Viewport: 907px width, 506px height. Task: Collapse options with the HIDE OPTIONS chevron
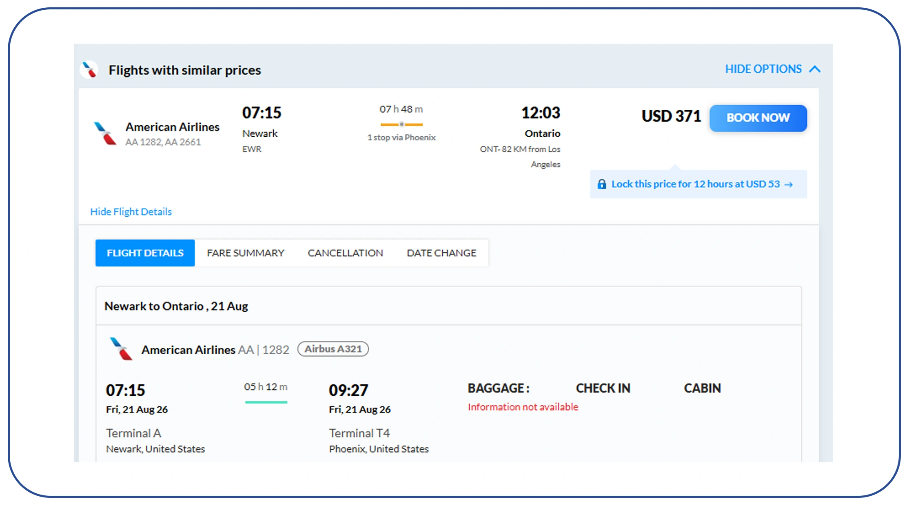pyautogui.click(x=814, y=69)
